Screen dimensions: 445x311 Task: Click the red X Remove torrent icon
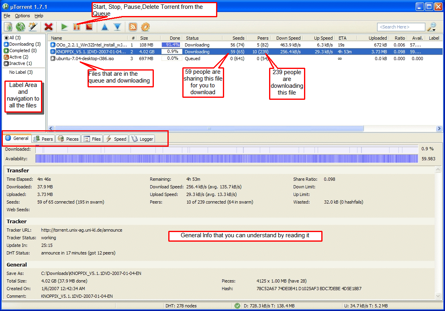[49, 27]
